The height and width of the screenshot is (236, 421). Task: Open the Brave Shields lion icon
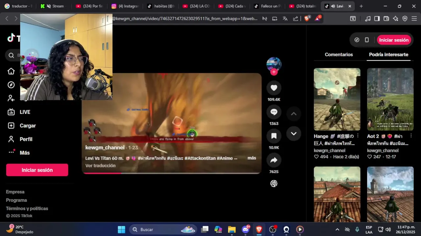(x=307, y=19)
